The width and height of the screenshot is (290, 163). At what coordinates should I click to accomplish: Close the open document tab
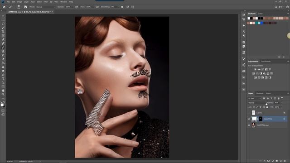coord(53,12)
